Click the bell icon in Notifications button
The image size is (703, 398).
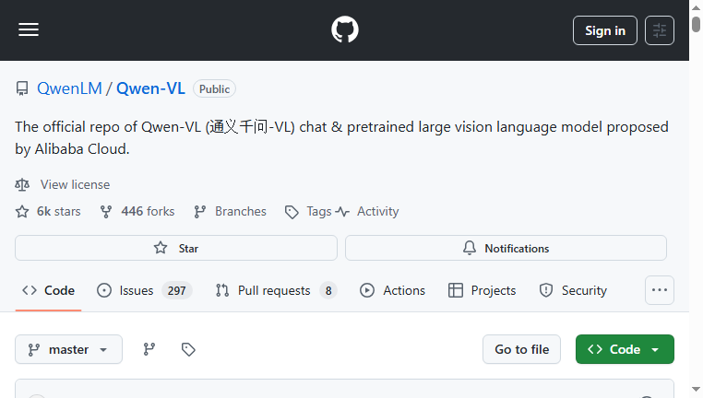coord(470,248)
